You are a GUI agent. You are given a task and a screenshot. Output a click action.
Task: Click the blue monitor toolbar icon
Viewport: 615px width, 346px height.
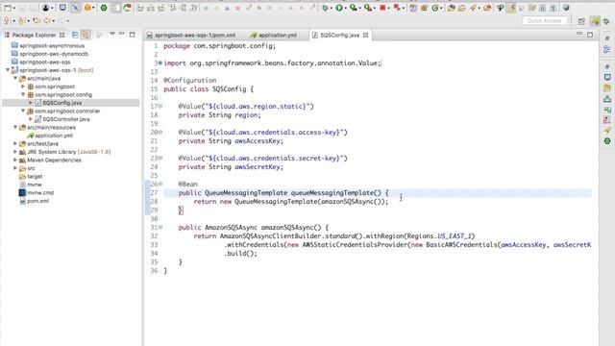62,8
